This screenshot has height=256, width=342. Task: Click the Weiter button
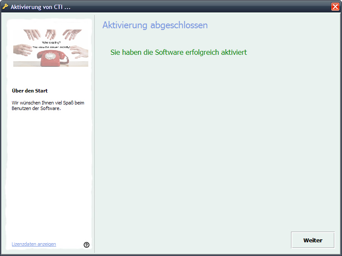point(312,240)
